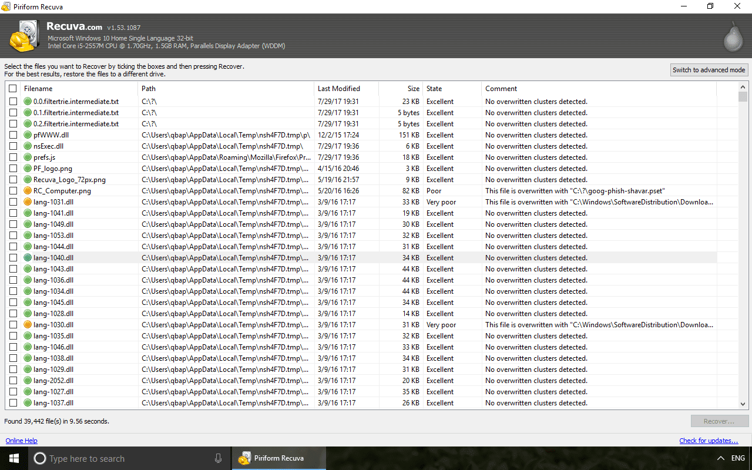
Task: Click the green status dot for lang-1036.dll
Action: 28,280
